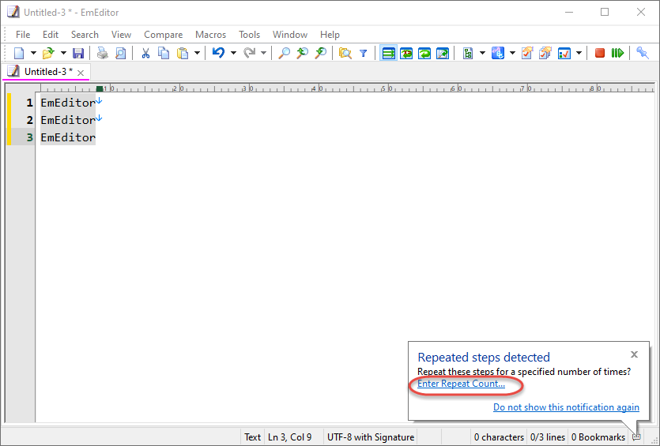
Task: Open the View menu
Action: [121, 35]
